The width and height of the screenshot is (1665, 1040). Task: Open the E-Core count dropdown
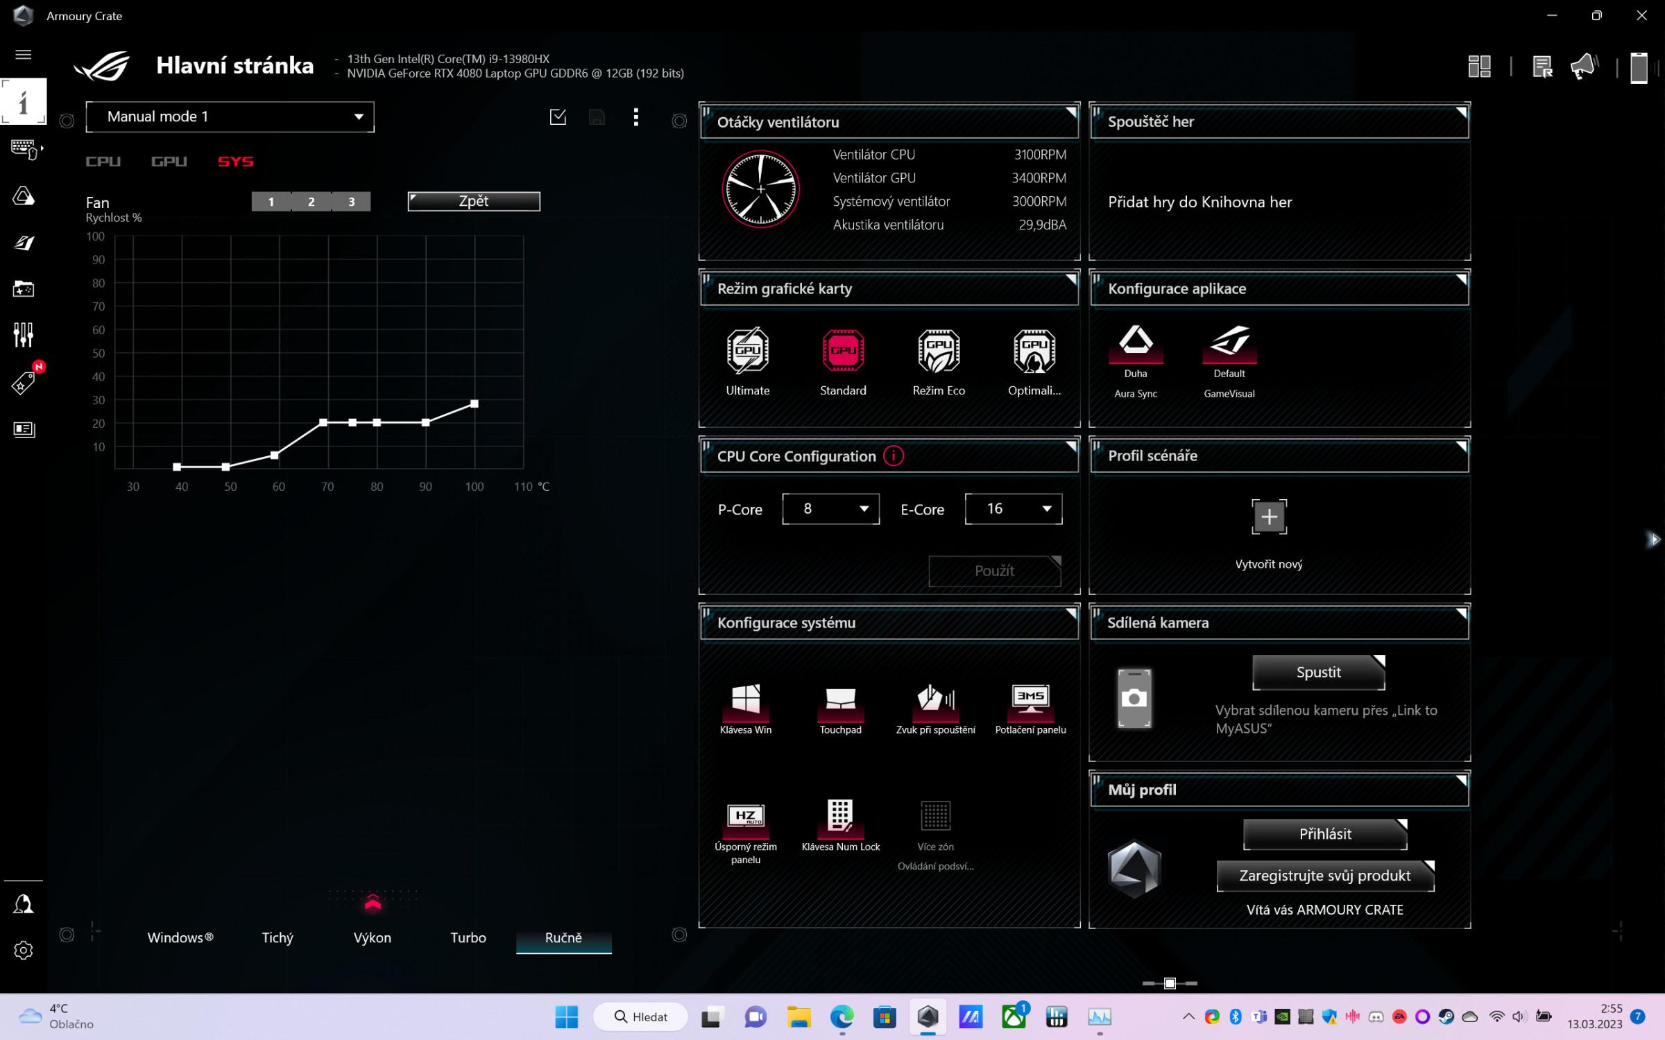pos(1013,509)
